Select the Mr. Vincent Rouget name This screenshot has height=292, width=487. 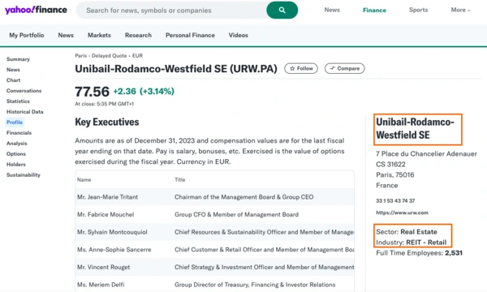[x=103, y=267]
